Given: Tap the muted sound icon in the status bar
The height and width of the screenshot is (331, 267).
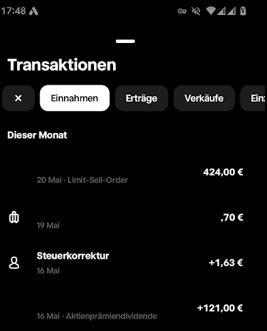Looking at the screenshot, I should pyautogui.click(x=196, y=11).
